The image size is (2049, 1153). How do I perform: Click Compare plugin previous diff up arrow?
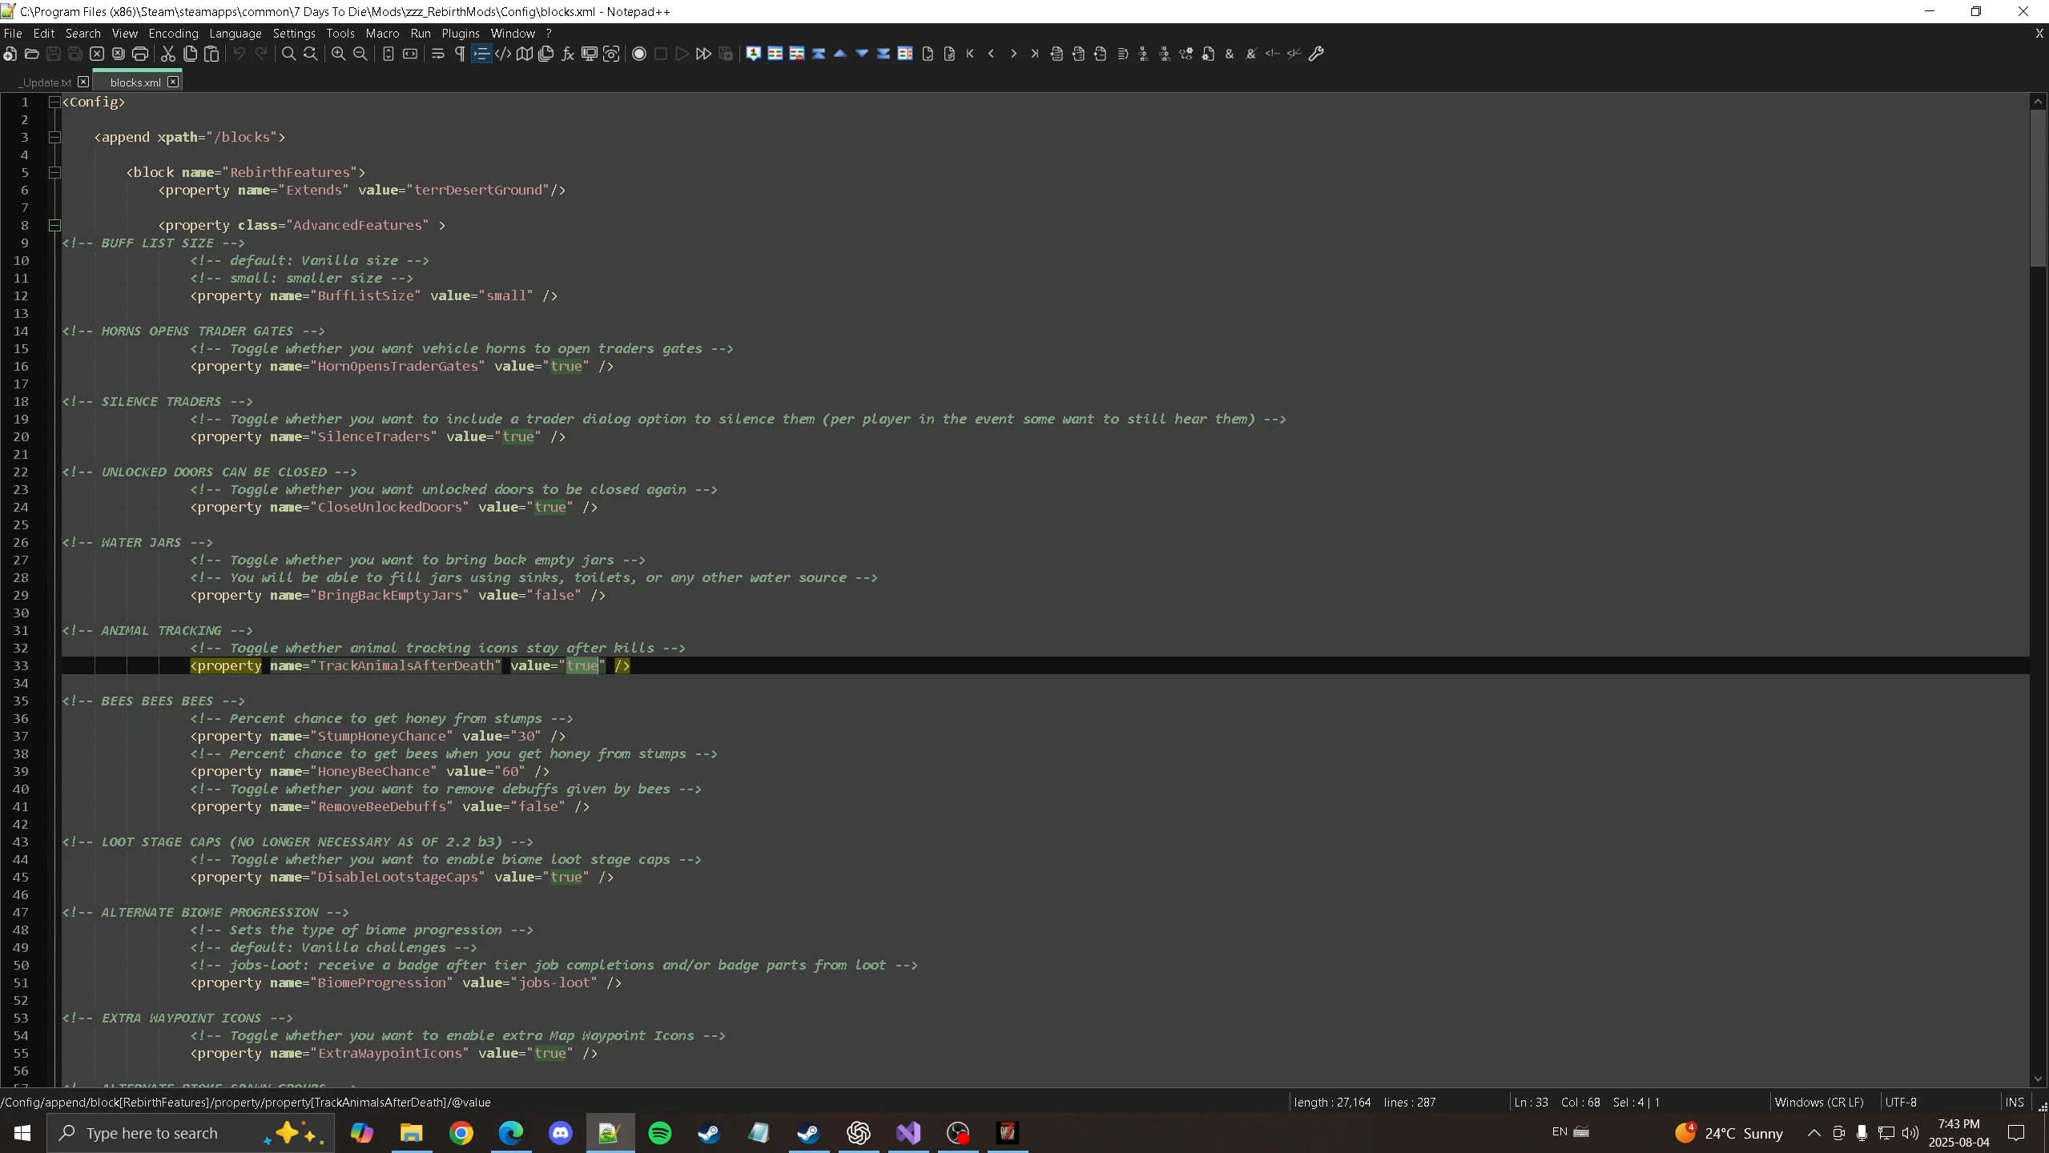[x=840, y=54]
